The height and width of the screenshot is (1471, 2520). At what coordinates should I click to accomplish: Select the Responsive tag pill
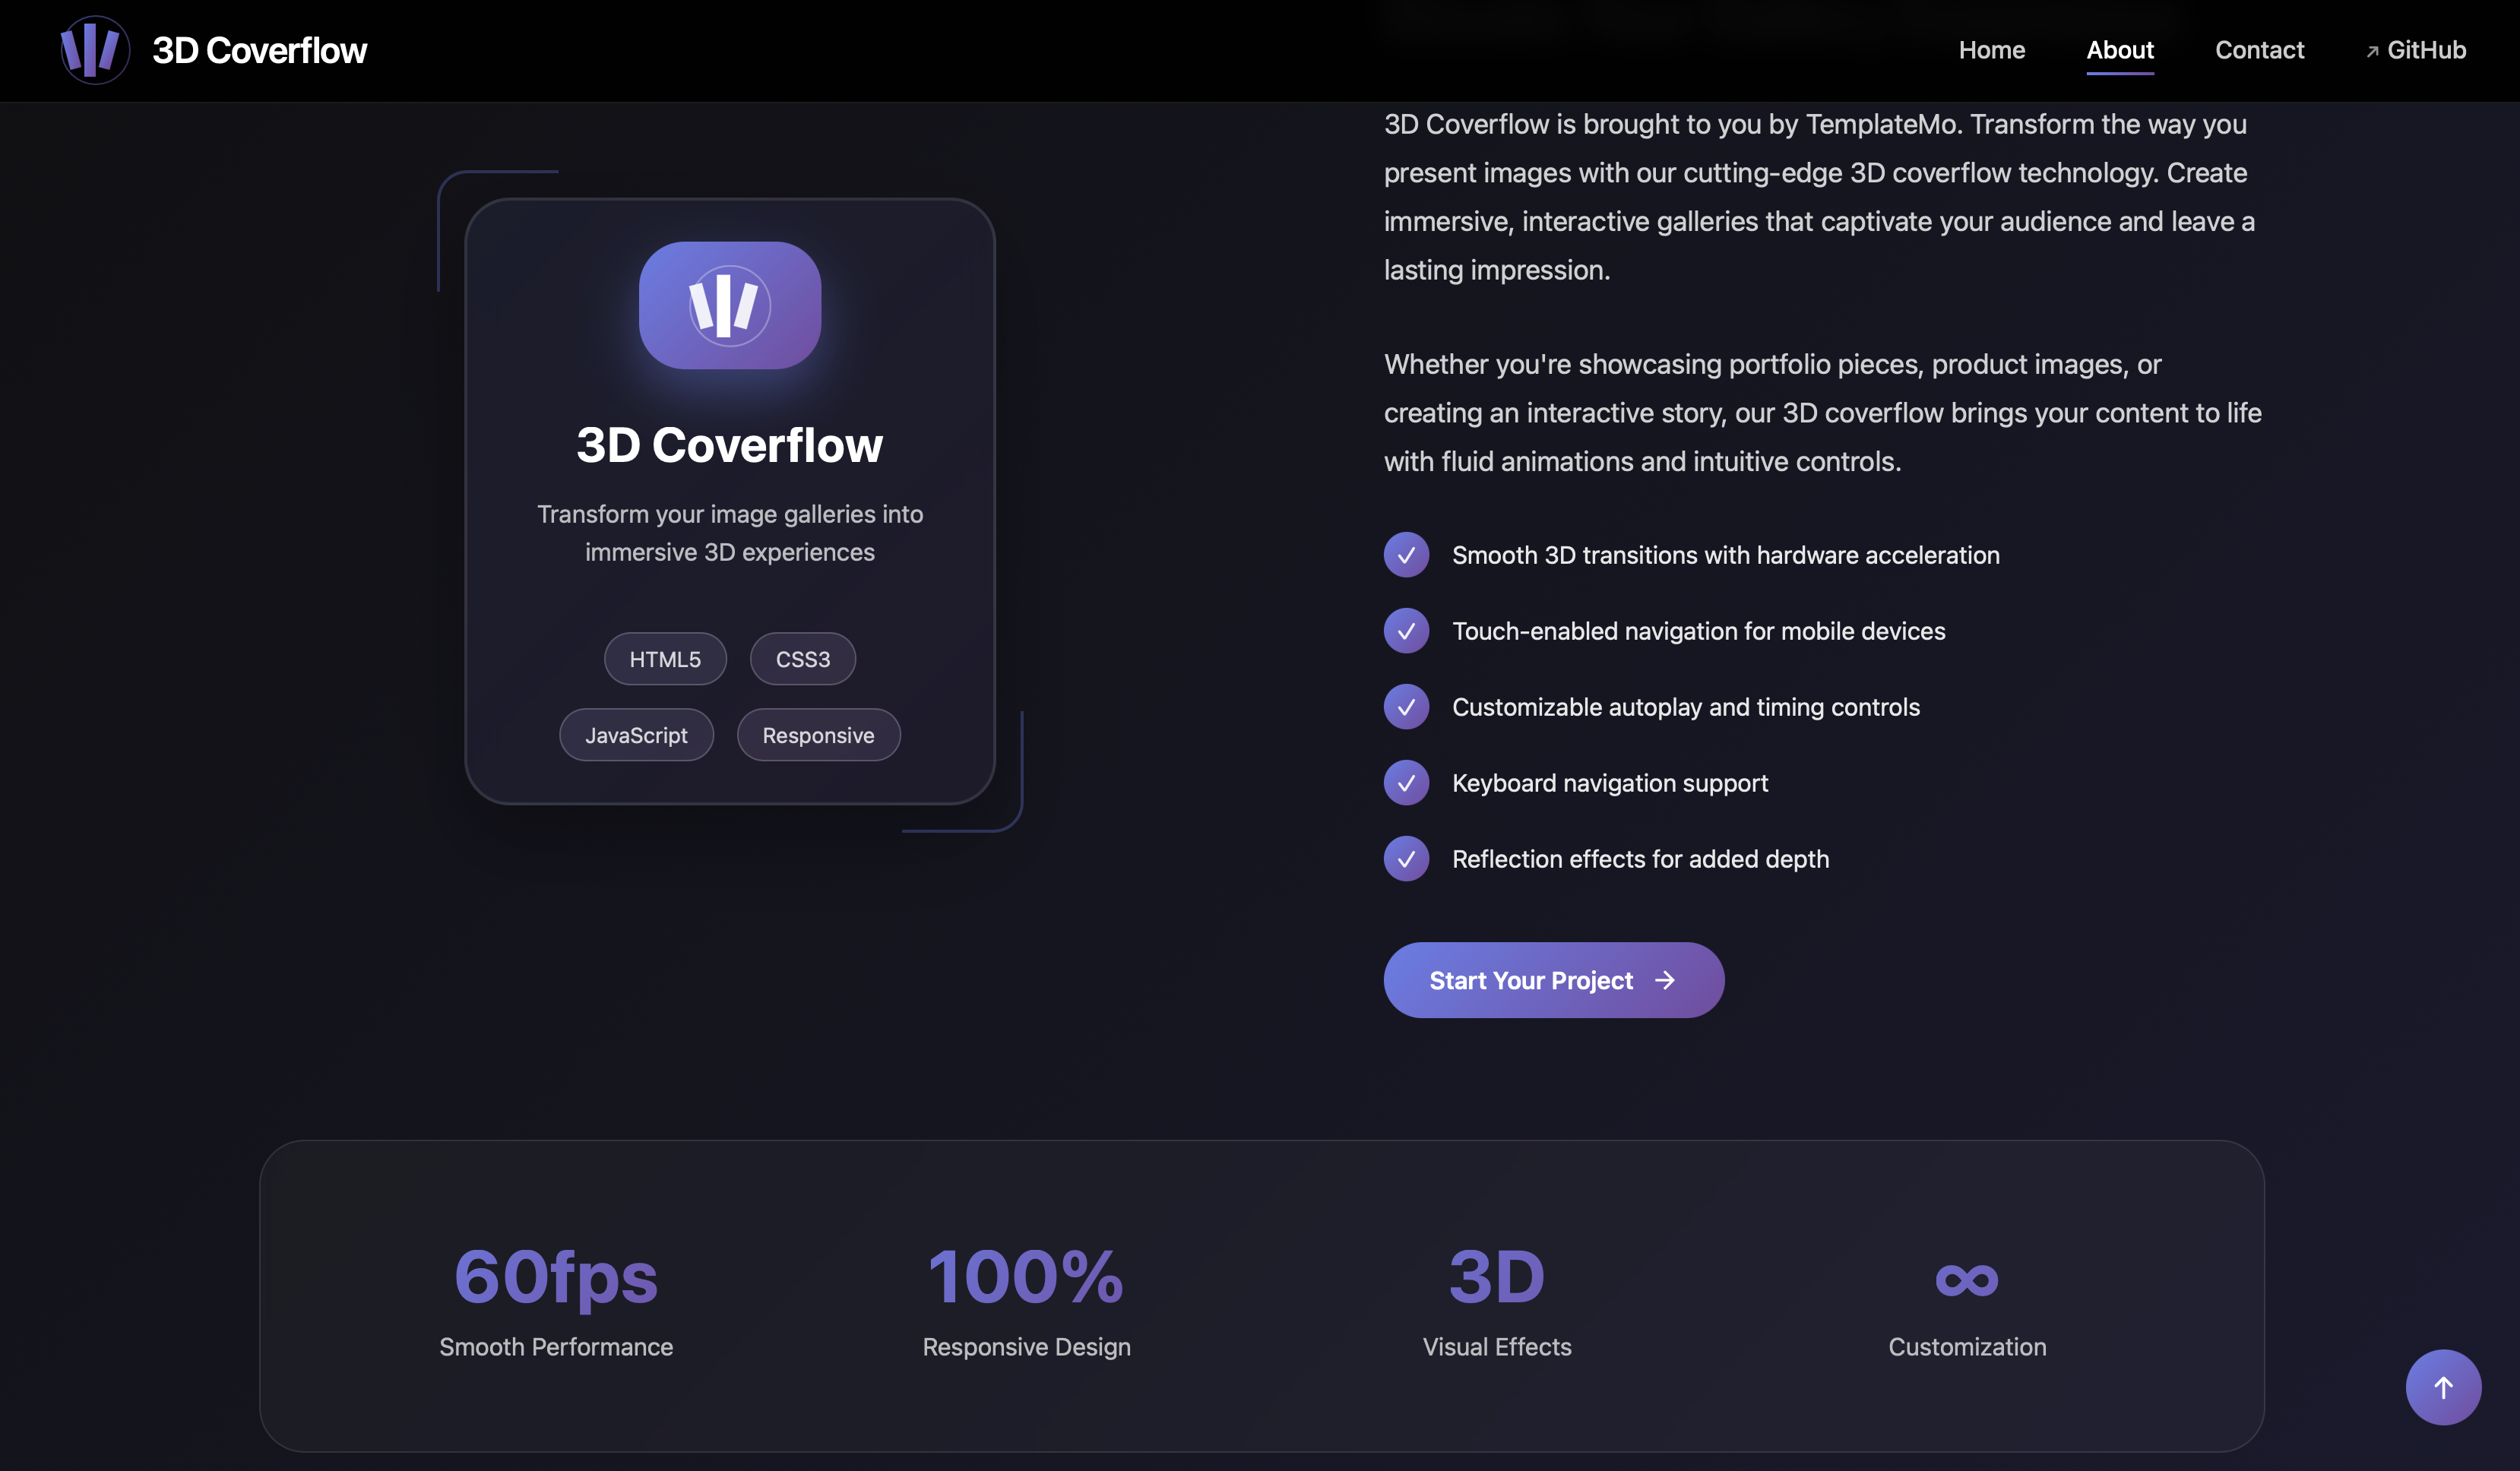click(818, 735)
